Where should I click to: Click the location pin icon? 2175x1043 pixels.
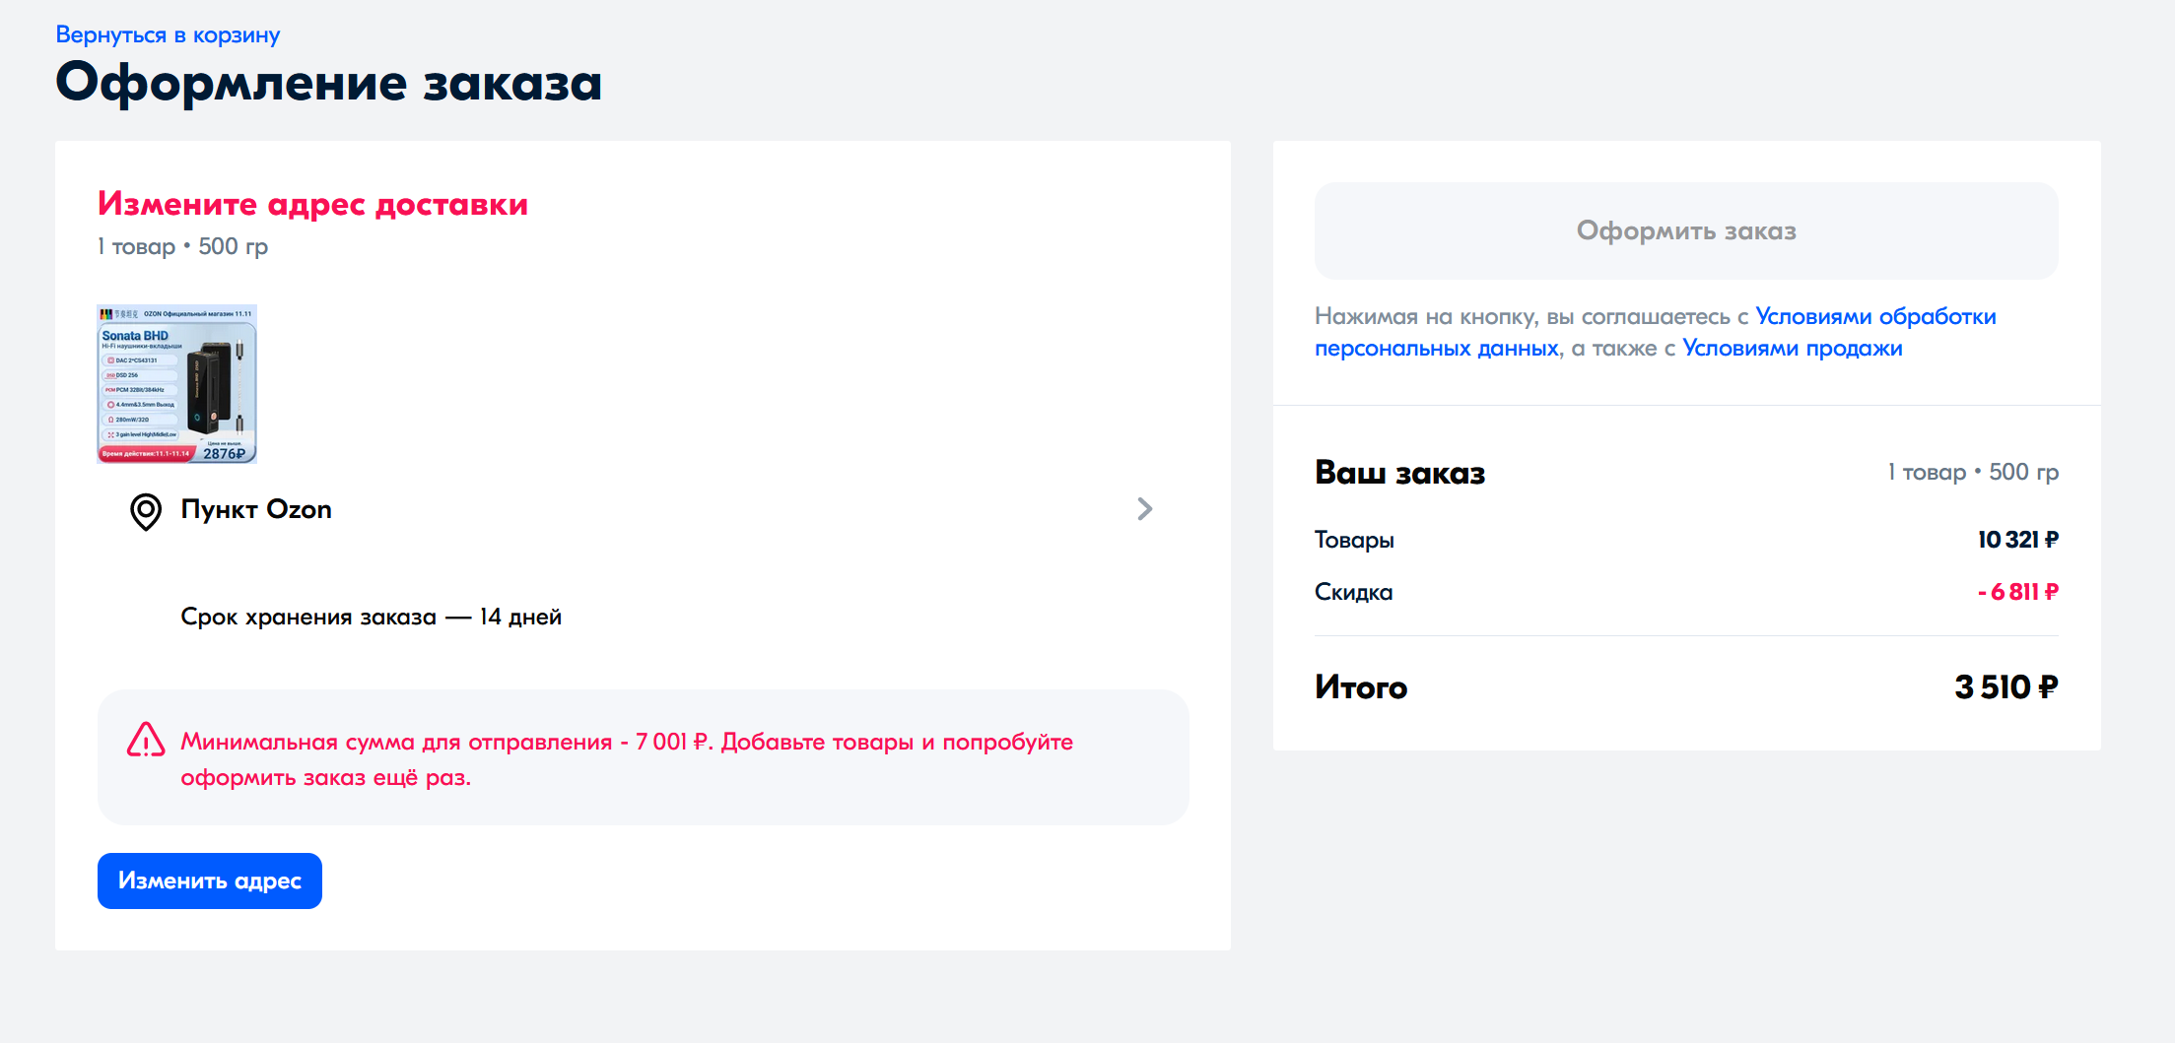[x=146, y=512]
